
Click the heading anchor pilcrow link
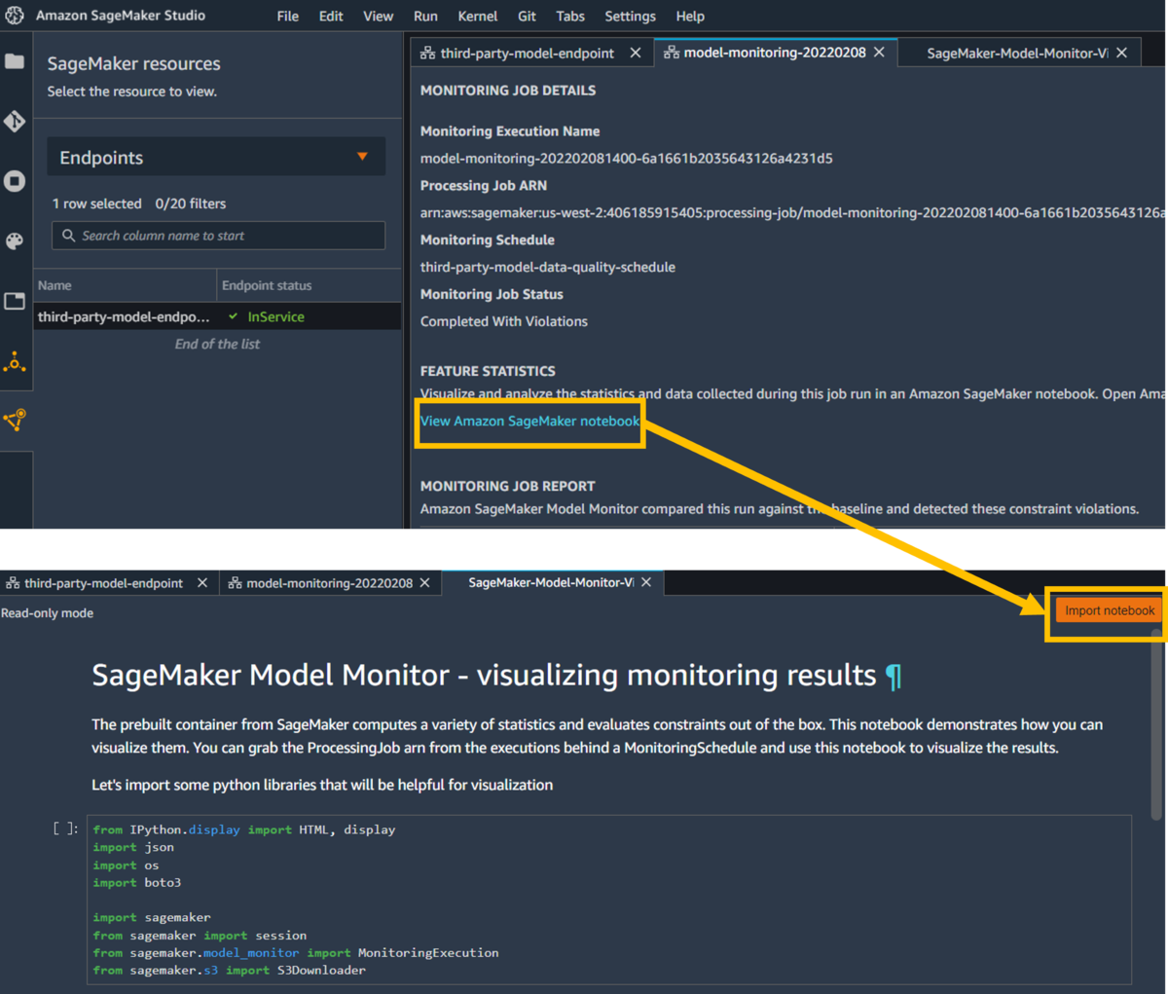[894, 676]
